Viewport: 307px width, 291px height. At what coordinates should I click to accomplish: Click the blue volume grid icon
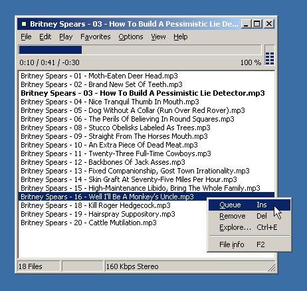[270, 58]
